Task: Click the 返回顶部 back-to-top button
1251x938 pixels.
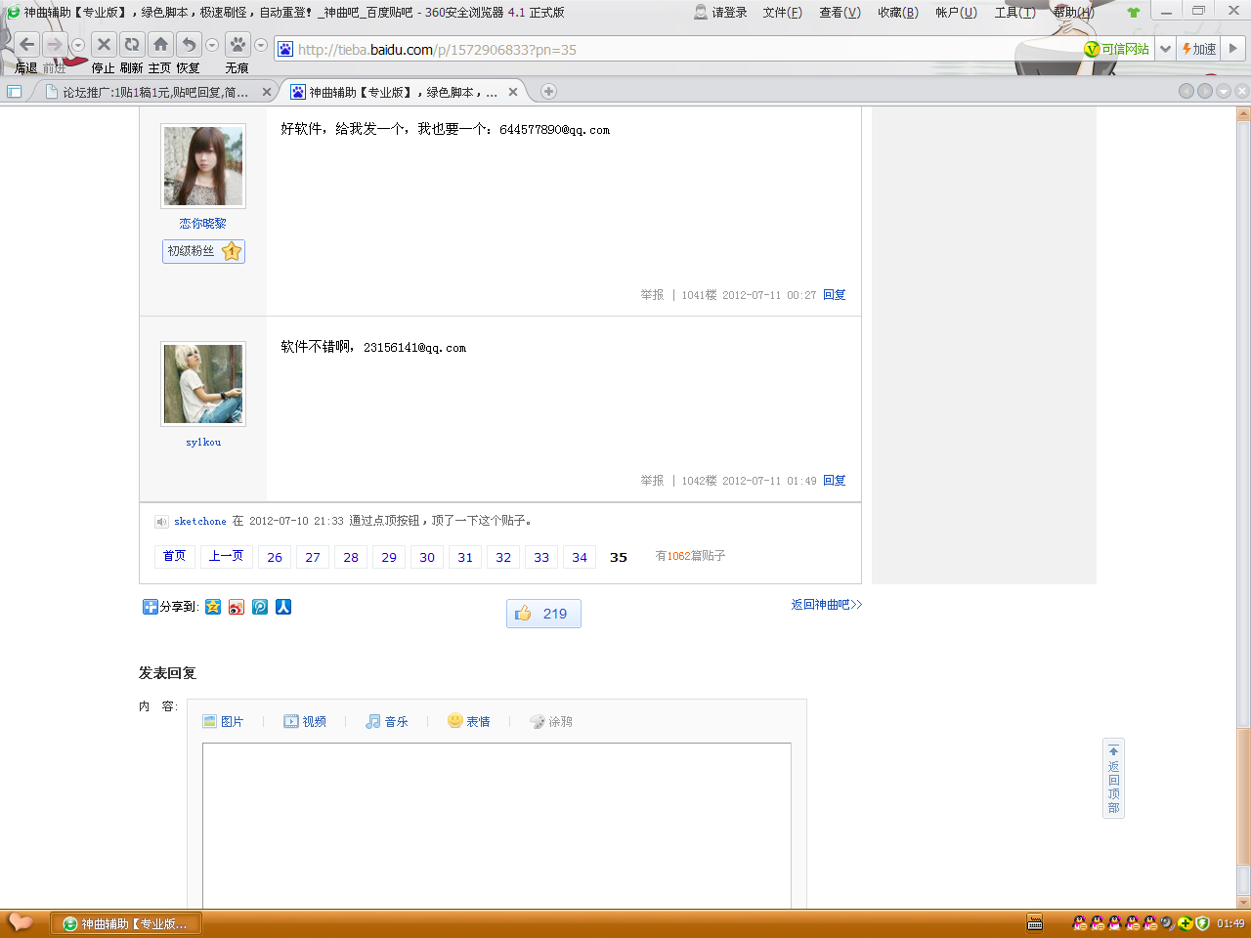Action: [1113, 779]
